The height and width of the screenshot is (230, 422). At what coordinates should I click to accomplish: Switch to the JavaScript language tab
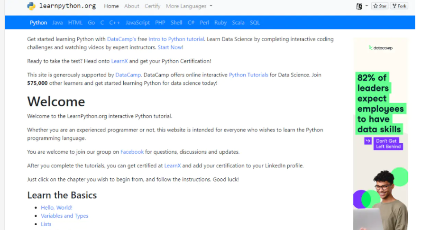[x=138, y=23]
